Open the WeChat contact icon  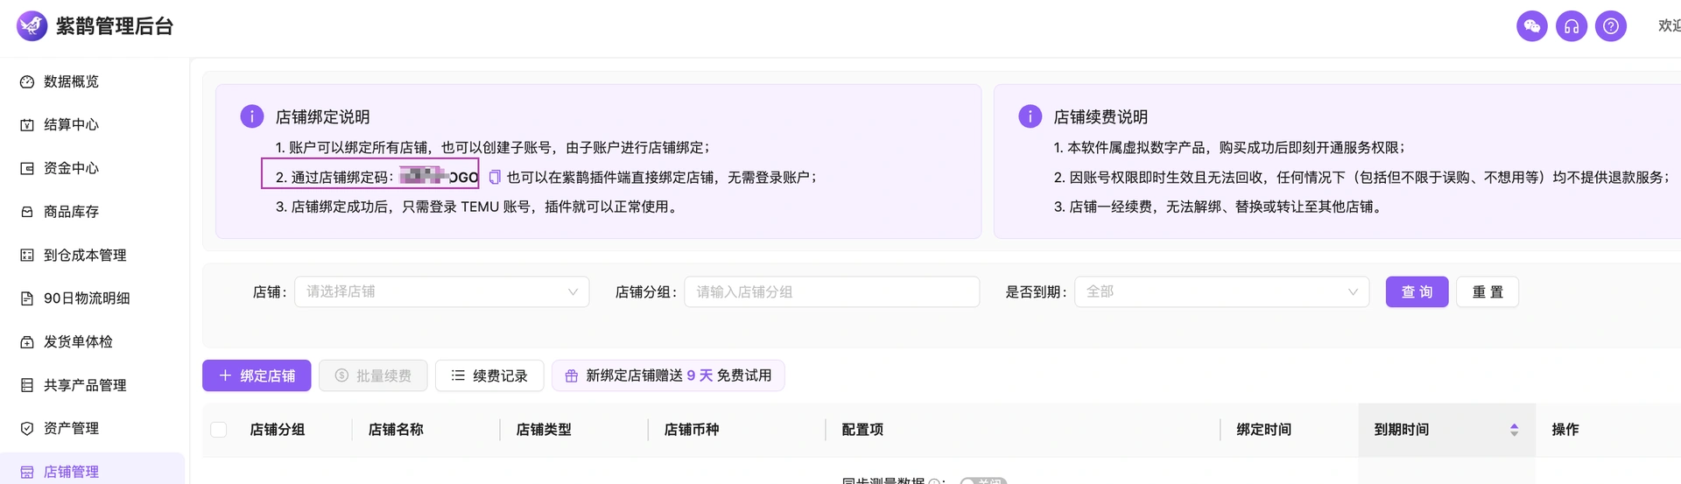pyautogui.click(x=1532, y=26)
